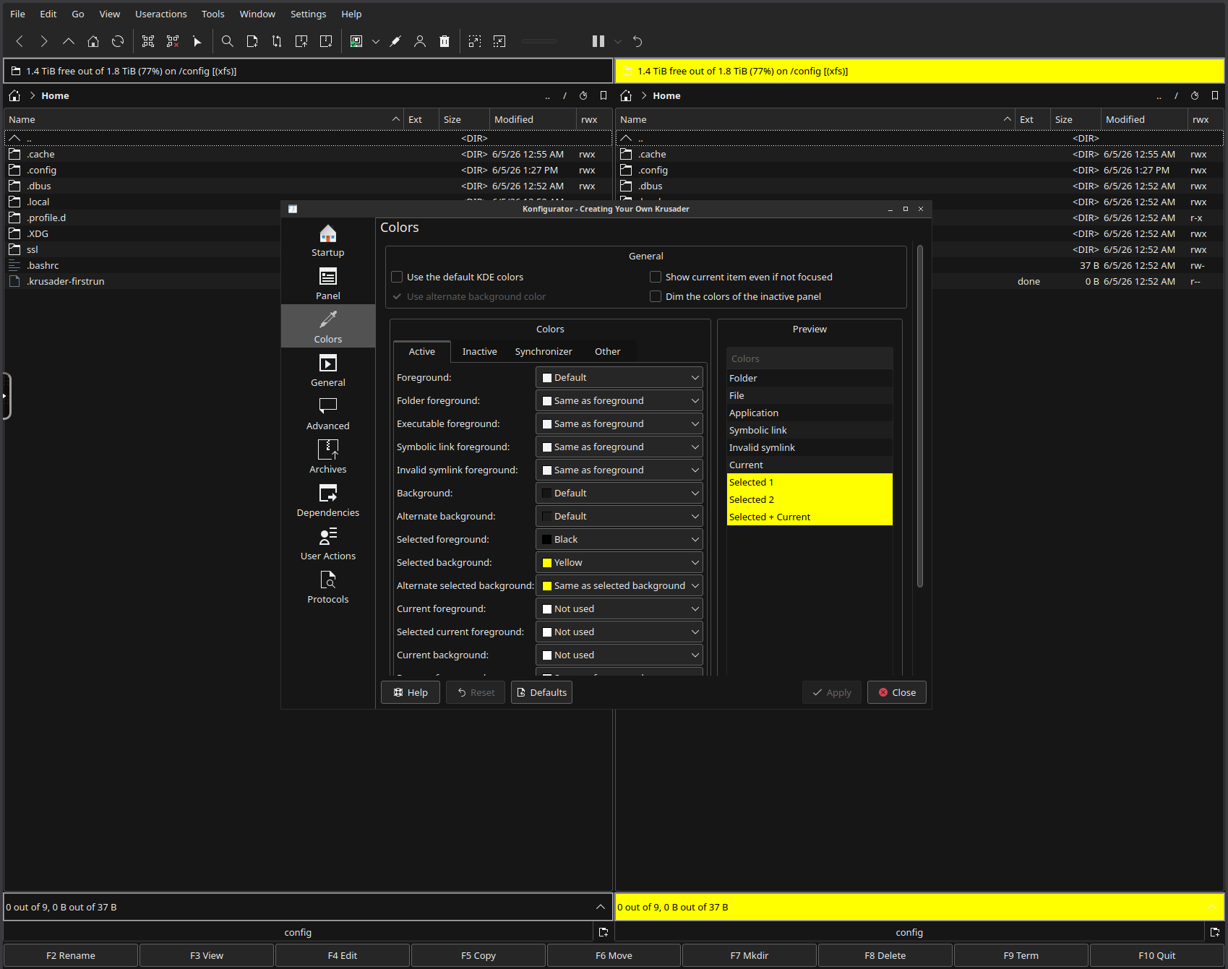1228x969 pixels.
Task: Open the Protocols page in Konfigurator
Action: [x=328, y=587]
